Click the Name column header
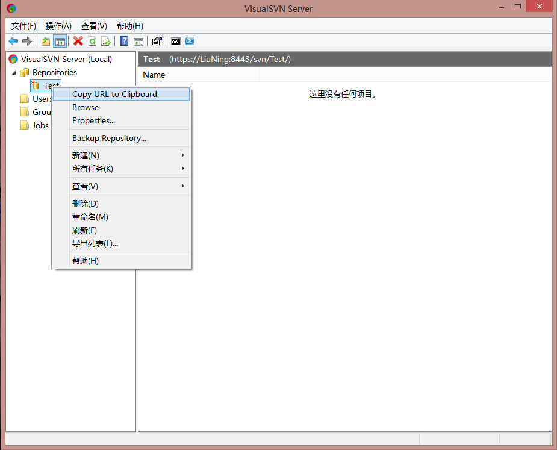The height and width of the screenshot is (450, 557). (199, 75)
